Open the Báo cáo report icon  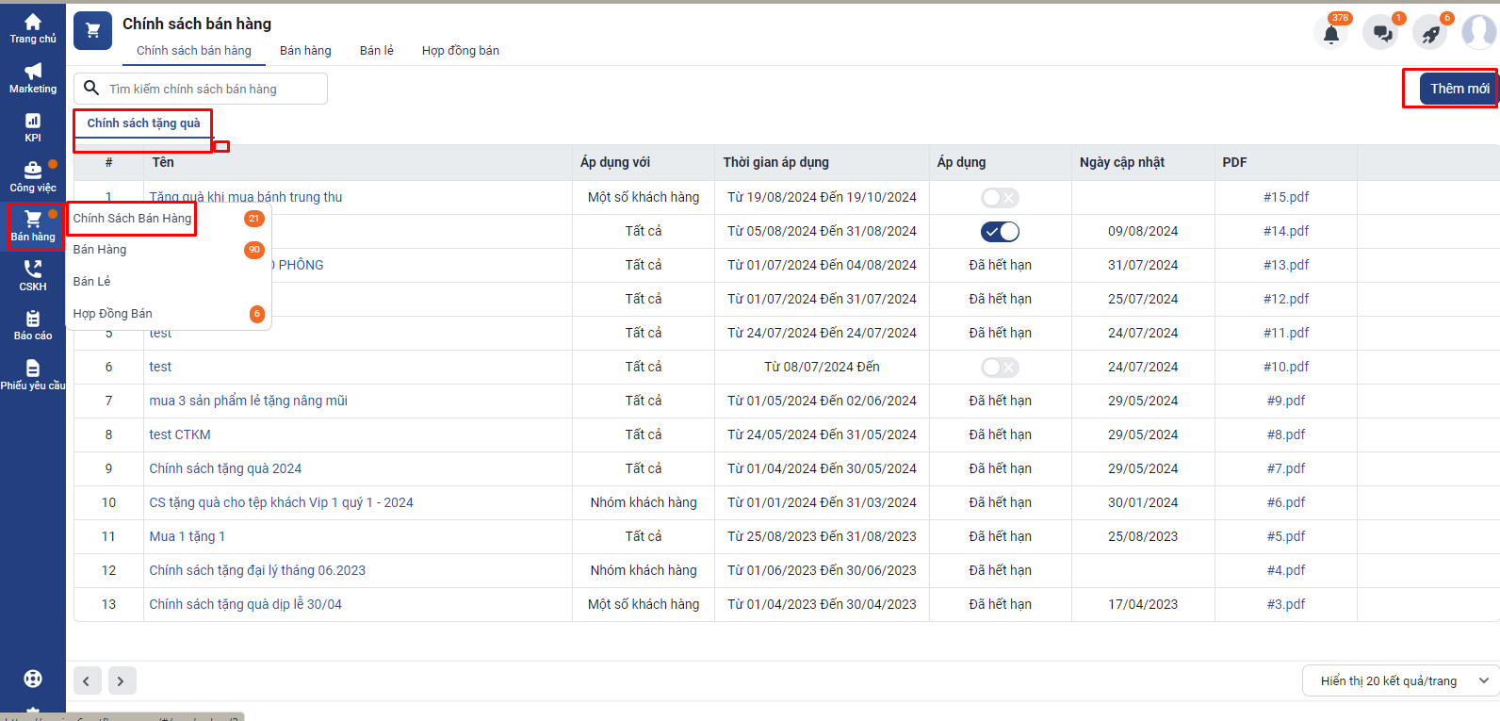tap(33, 320)
